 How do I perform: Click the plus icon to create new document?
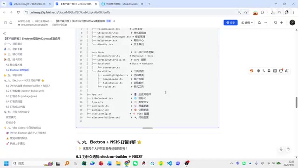tap(281, 22)
